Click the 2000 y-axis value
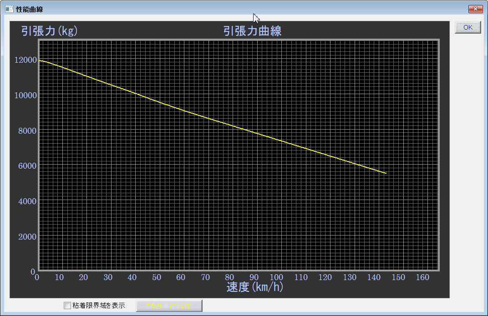 (27, 237)
